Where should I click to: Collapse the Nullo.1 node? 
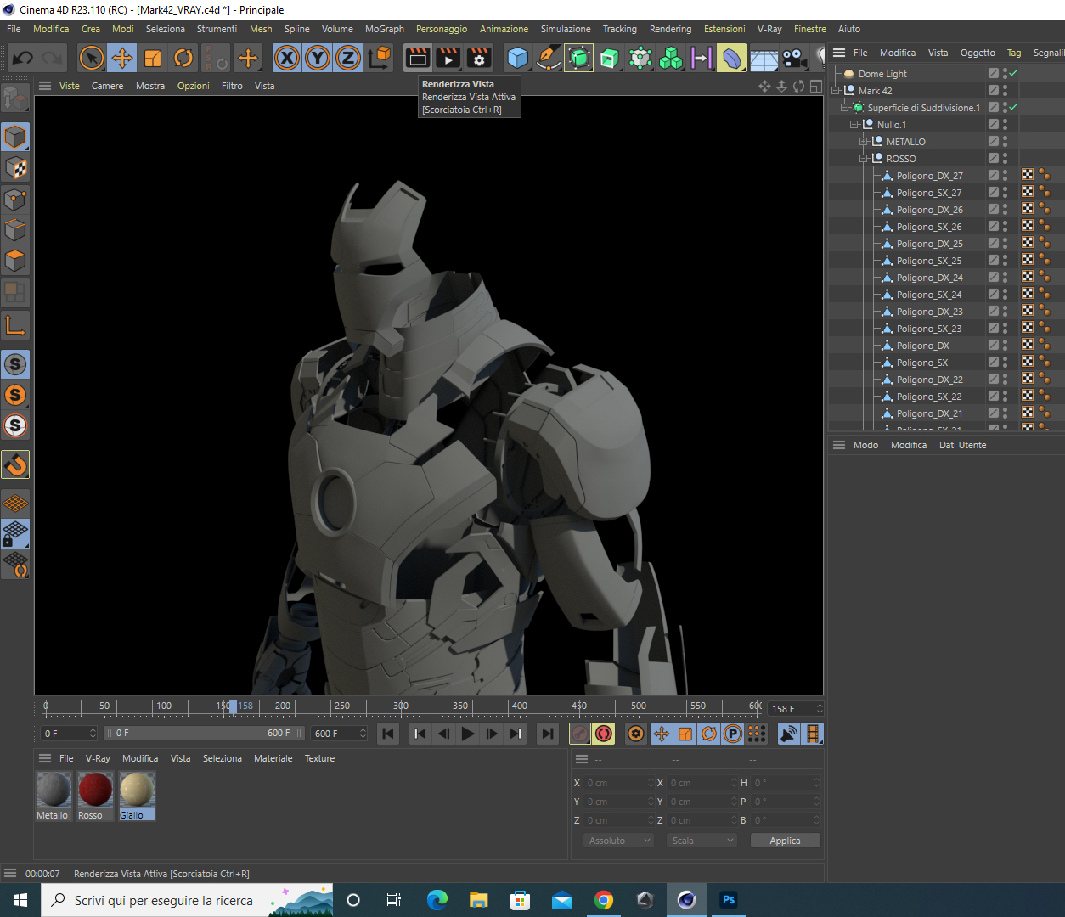pyautogui.click(x=854, y=125)
